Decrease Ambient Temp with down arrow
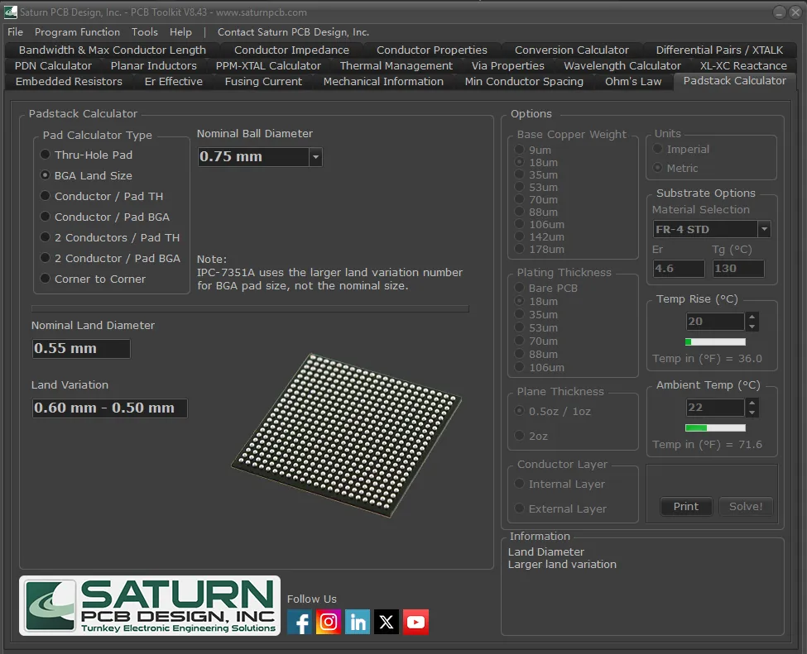 [x=752, y=413]
